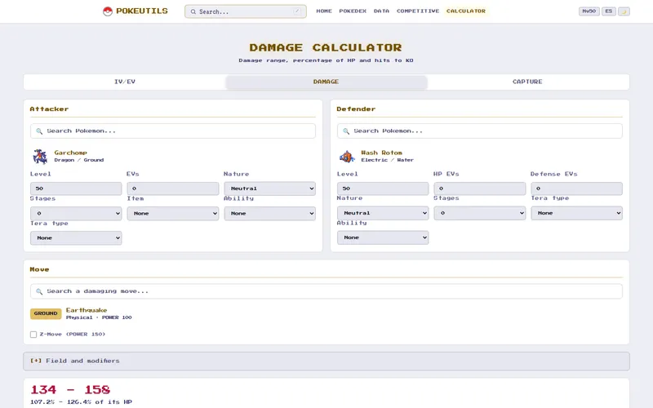
Task: Click the Wash Rotom sprite thumbnail
Action: coord(346,157)
